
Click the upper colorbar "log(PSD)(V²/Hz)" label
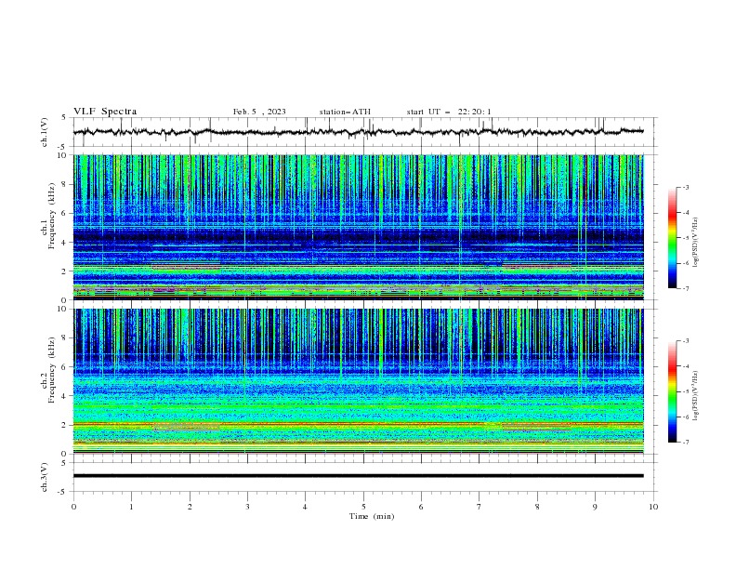[696, 243]
